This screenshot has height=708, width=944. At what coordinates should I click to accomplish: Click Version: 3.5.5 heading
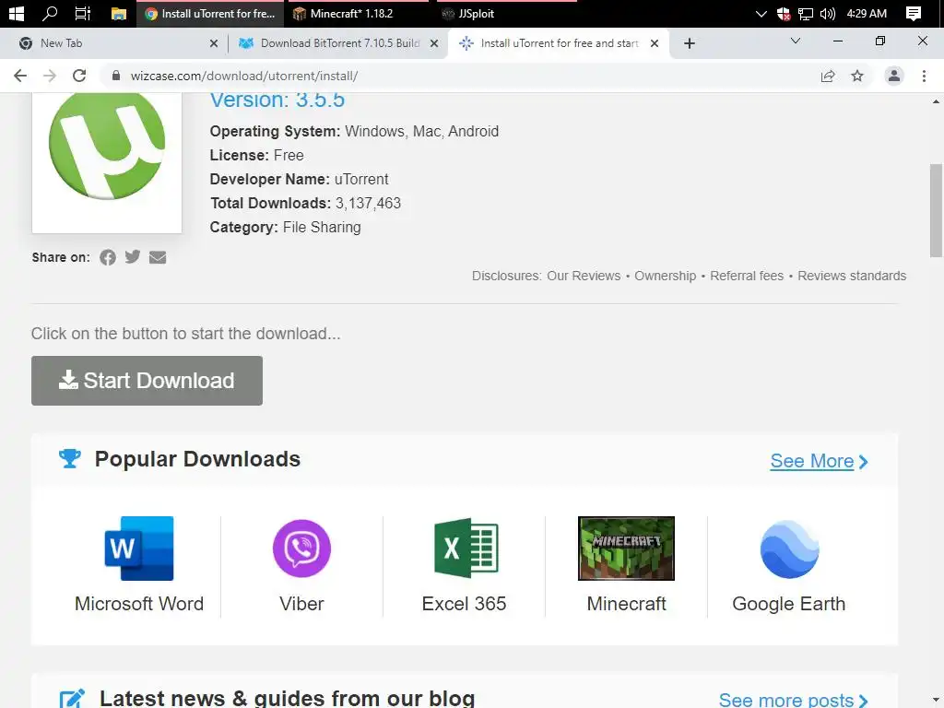pos(277,100)
